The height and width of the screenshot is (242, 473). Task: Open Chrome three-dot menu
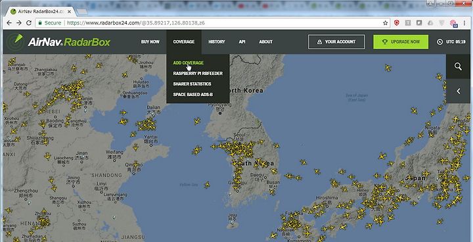(464, 23)
